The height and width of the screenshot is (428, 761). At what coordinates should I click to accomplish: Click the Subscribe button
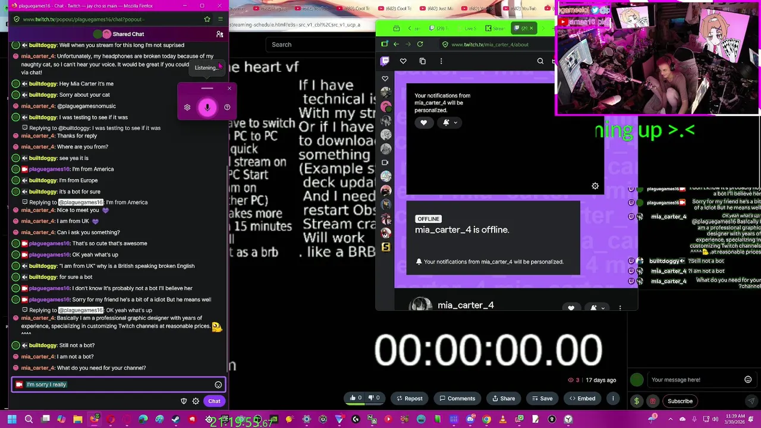pos(680,401)
